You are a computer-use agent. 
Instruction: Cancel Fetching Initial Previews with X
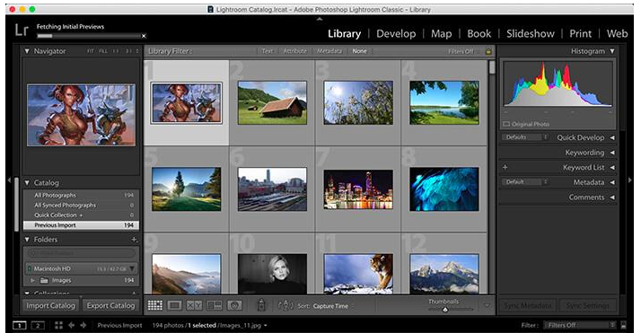pos(144,36)
